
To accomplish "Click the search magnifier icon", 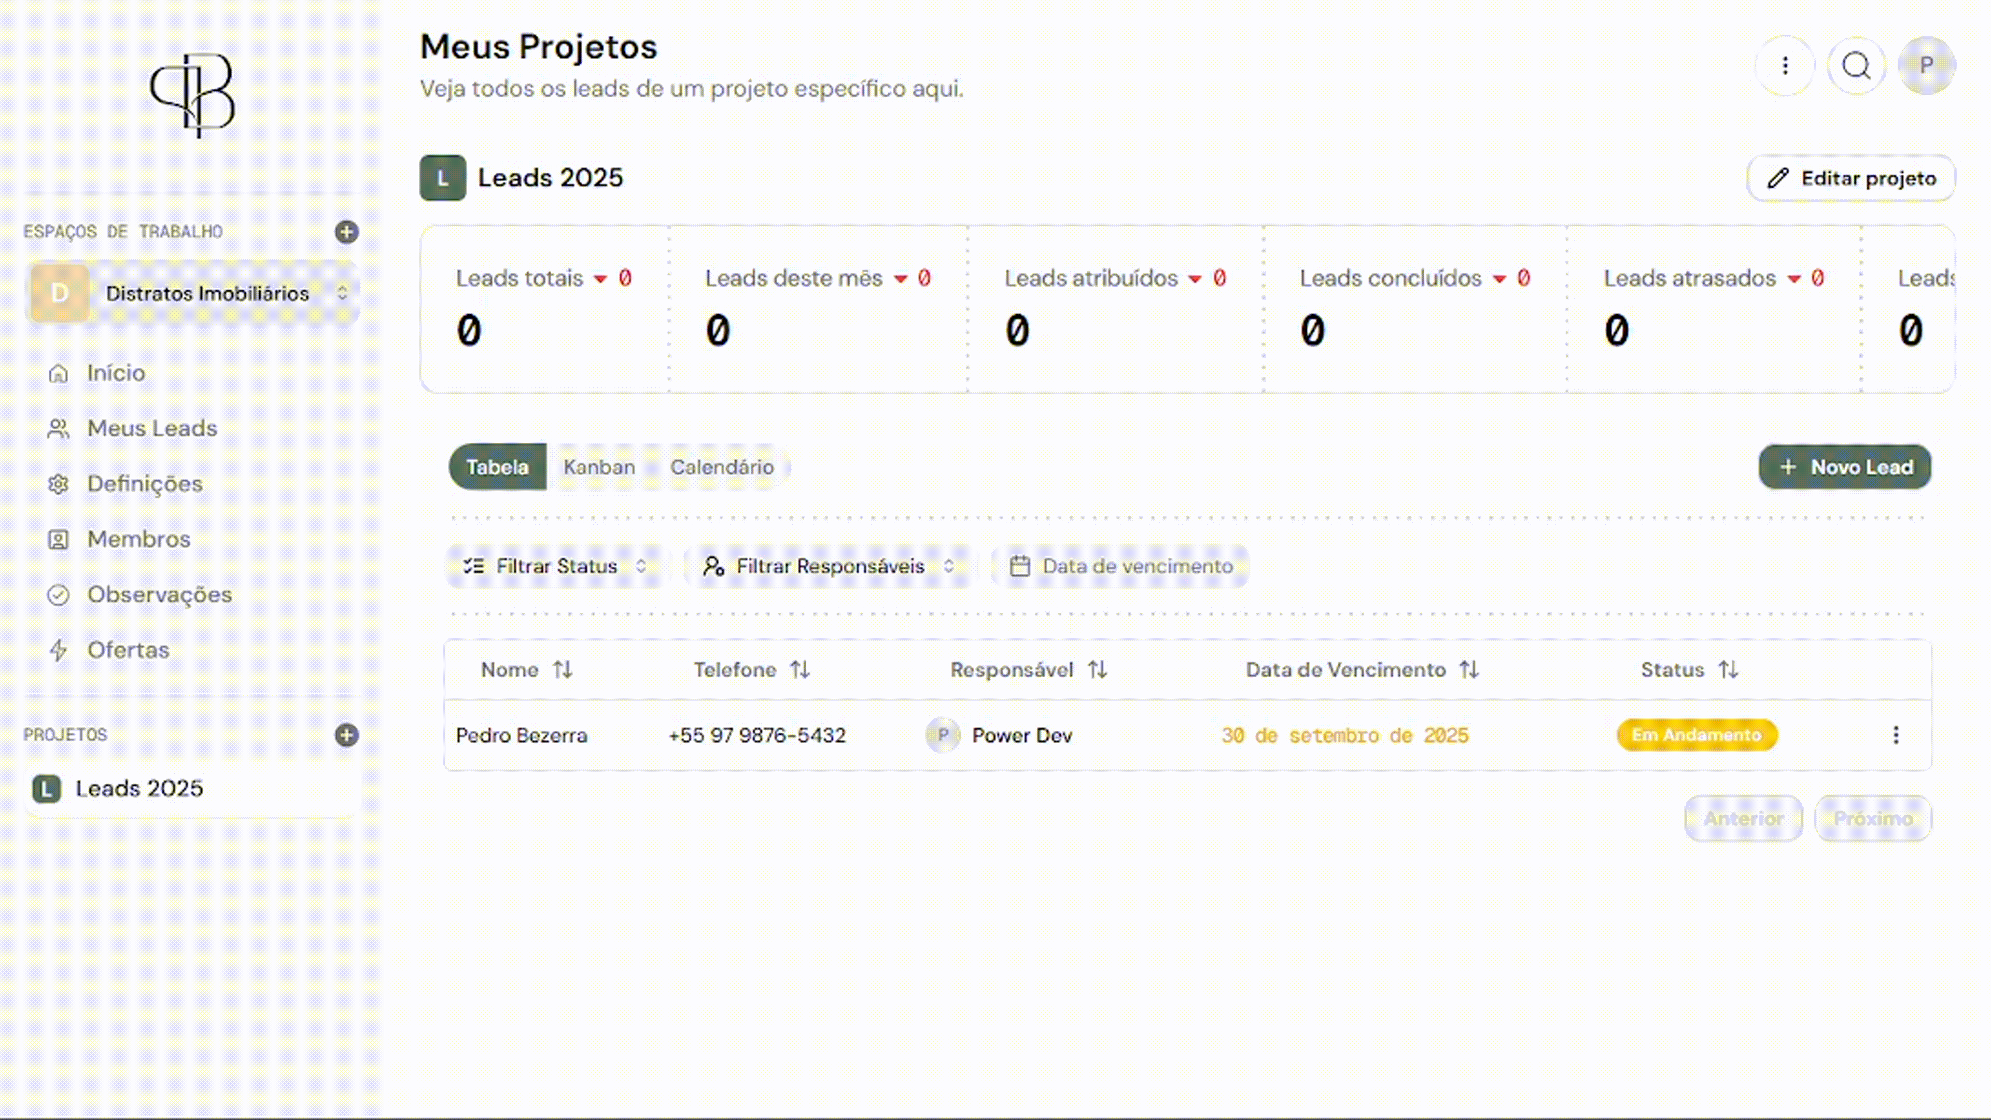I will (1856, 66).
